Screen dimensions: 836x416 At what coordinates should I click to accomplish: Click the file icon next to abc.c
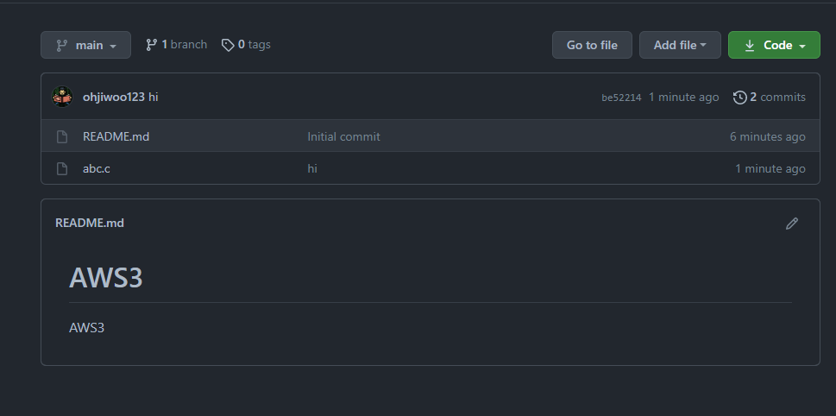click(x=62, y=168)
